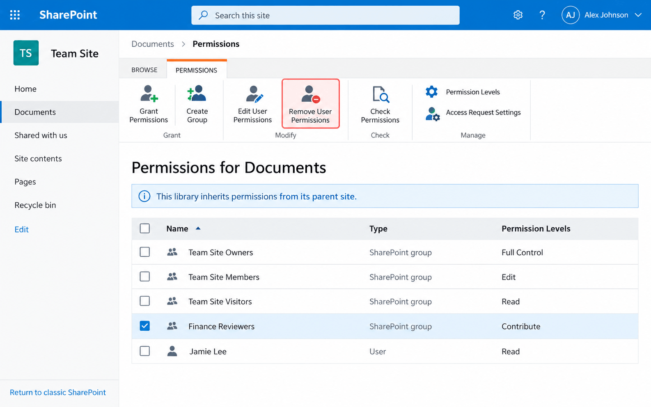Open the Pages item in sidebar
The width and height of the screenshot is (651, 407).
[25, 182]
